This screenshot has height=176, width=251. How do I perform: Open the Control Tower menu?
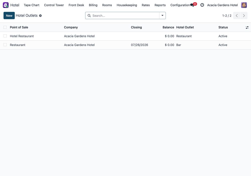[x=54, y=5]
